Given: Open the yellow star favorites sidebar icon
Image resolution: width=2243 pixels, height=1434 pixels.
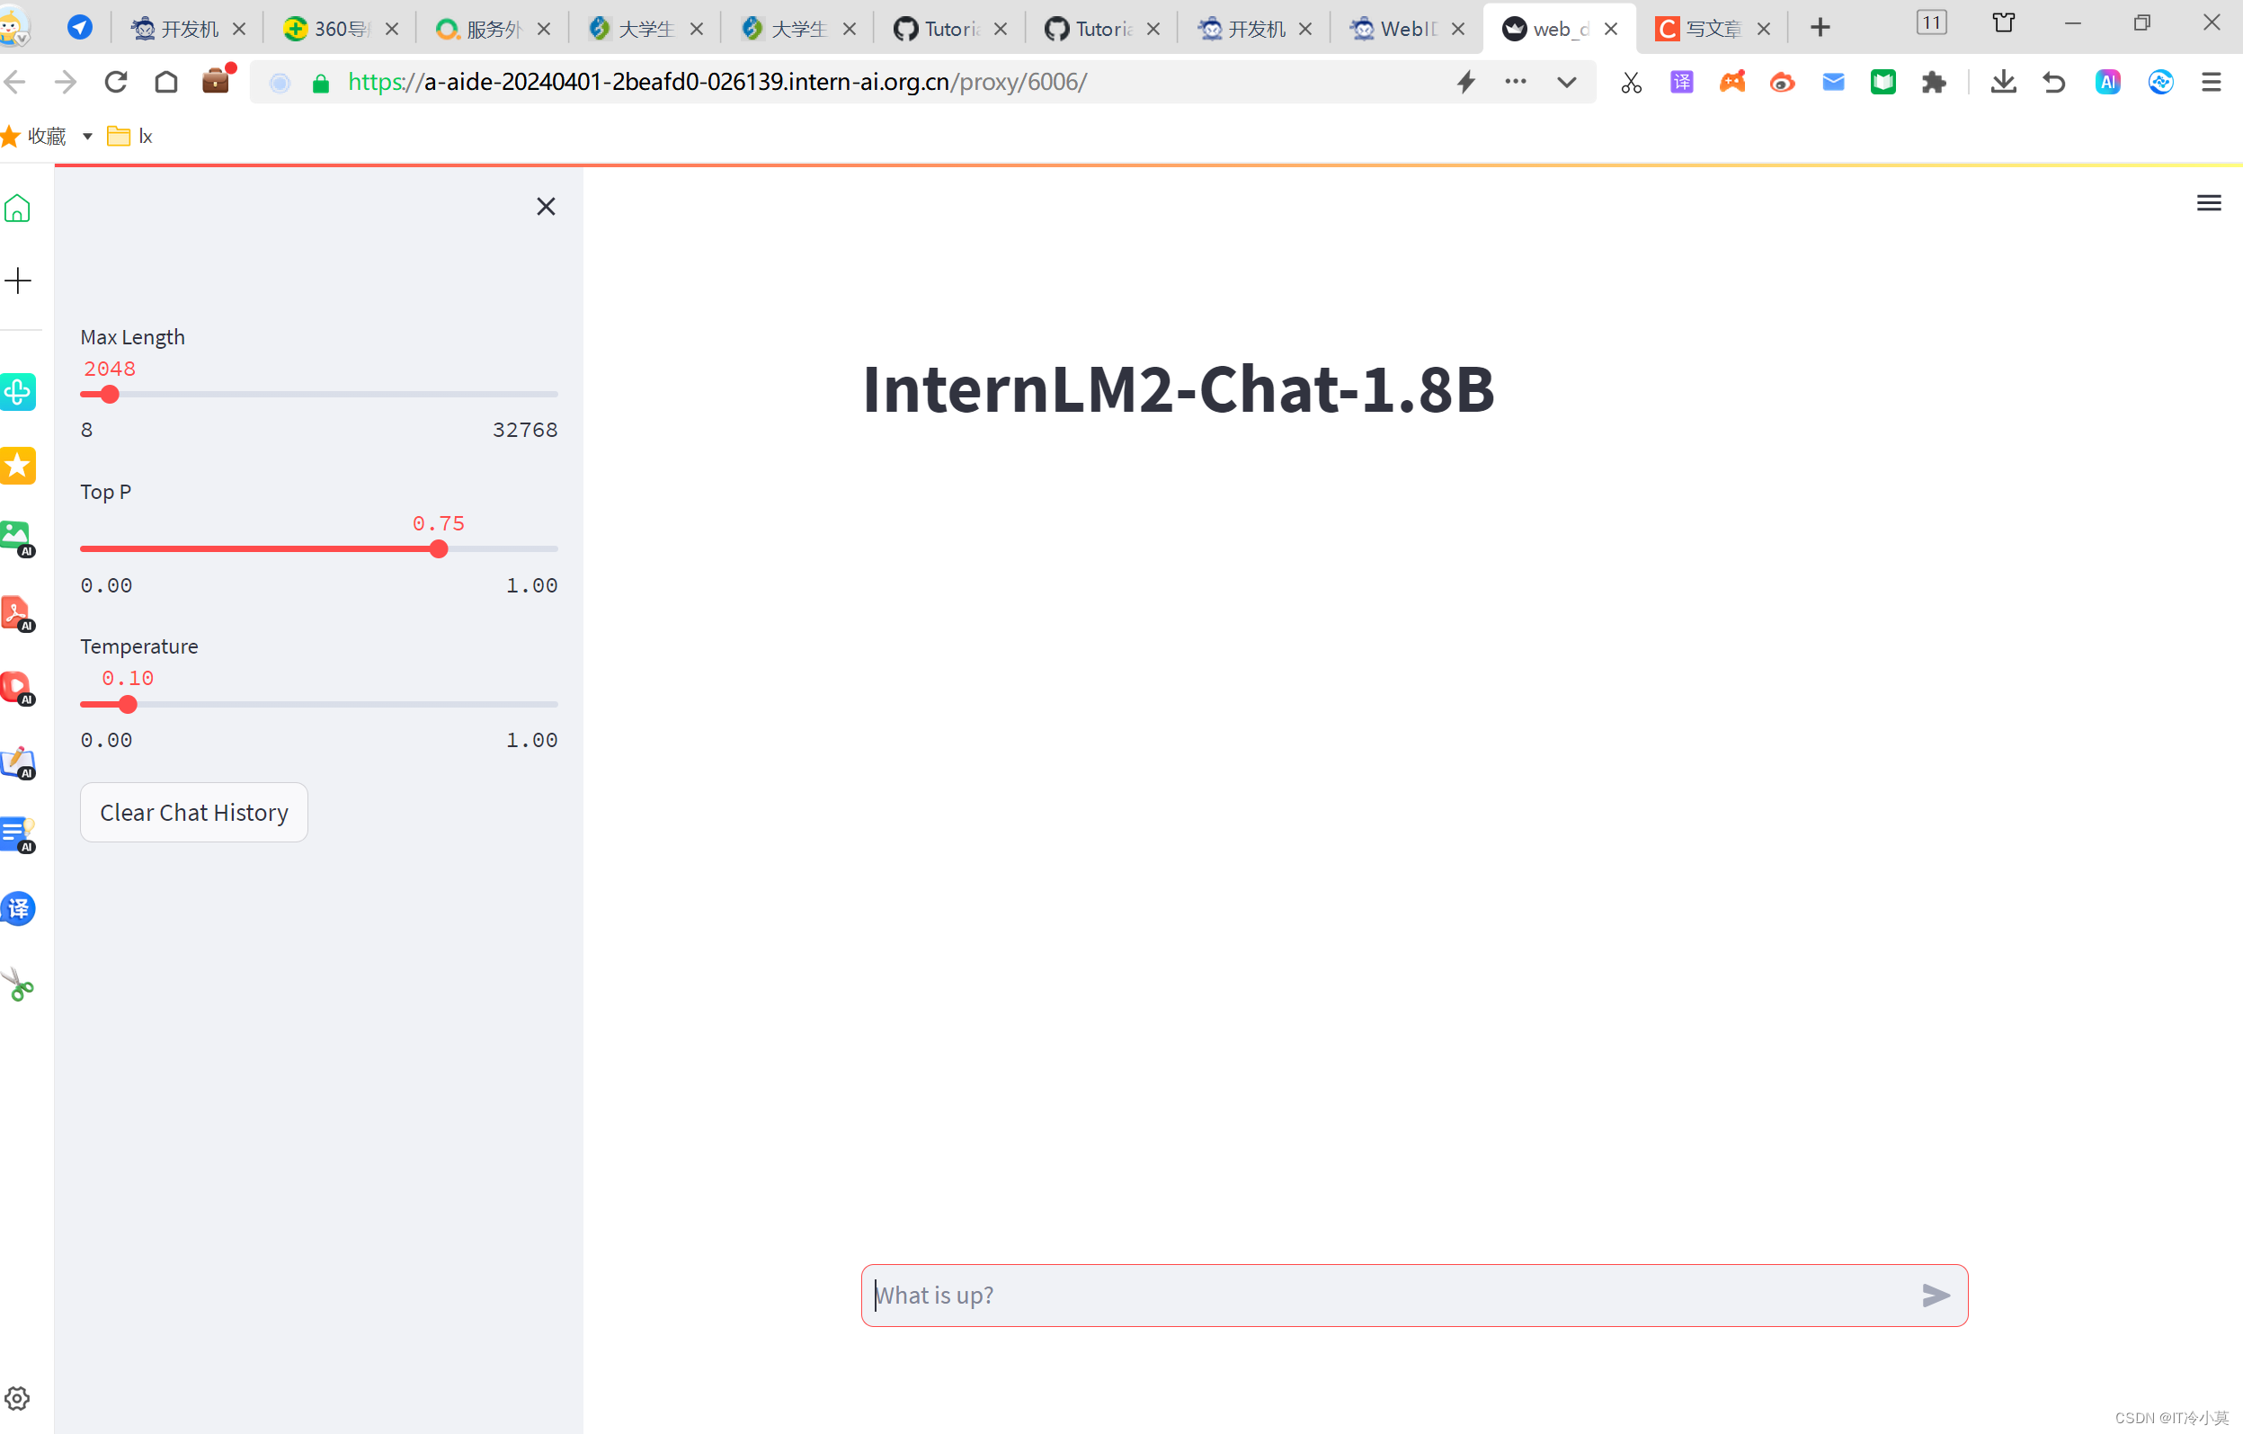Looking at the screenshot, I should pyautogui.click(x=18, y=465).
